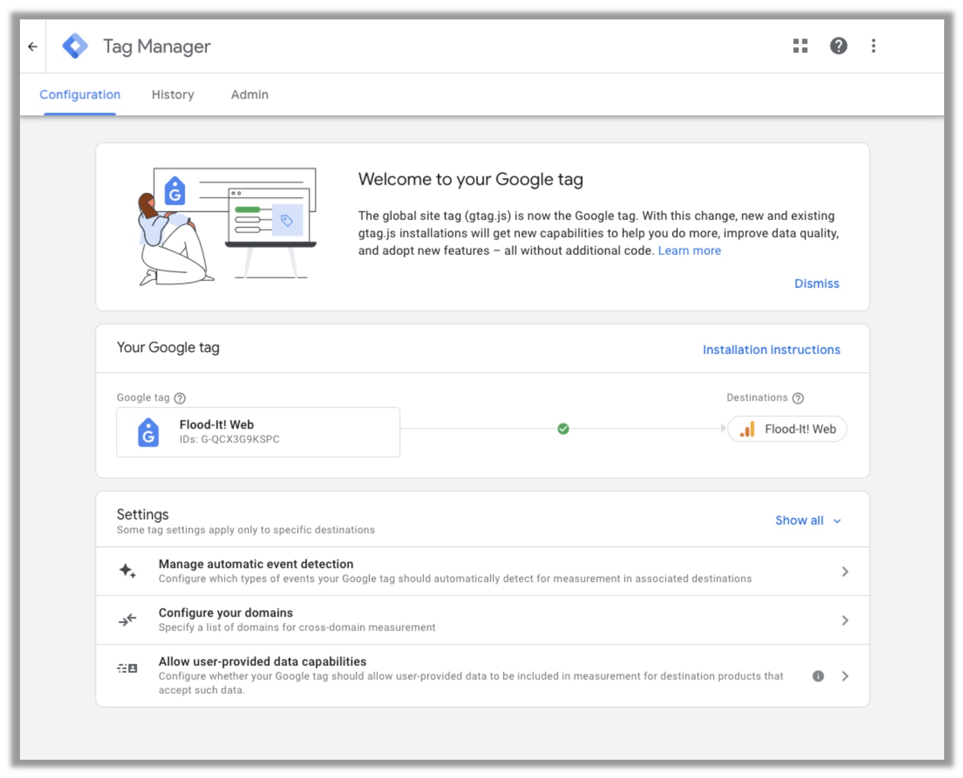Switch to the History tab
The image size is (963, 778).
click(173, 95)
